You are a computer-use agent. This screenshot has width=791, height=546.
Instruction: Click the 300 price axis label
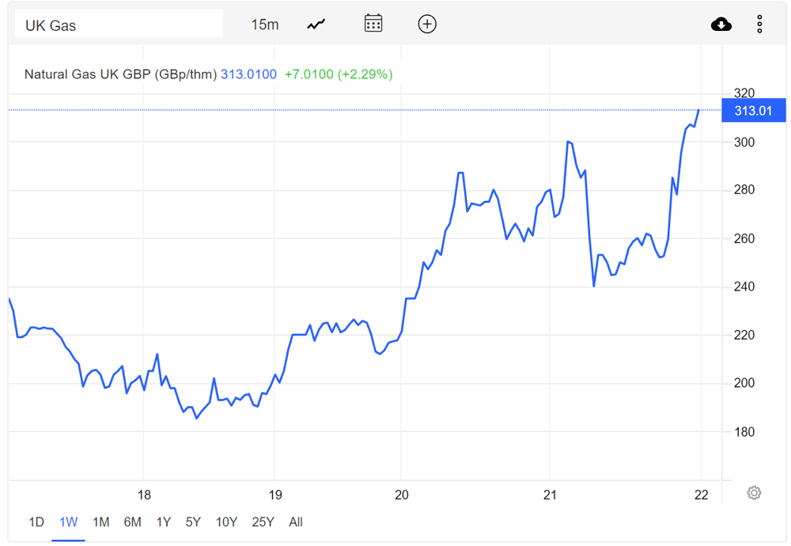(x=744, y=142)
